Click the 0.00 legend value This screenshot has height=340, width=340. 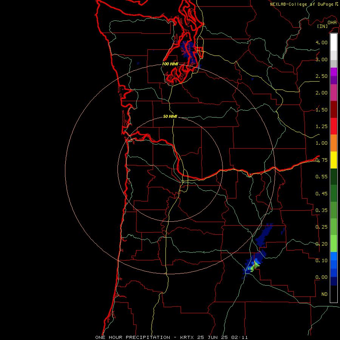321,277
